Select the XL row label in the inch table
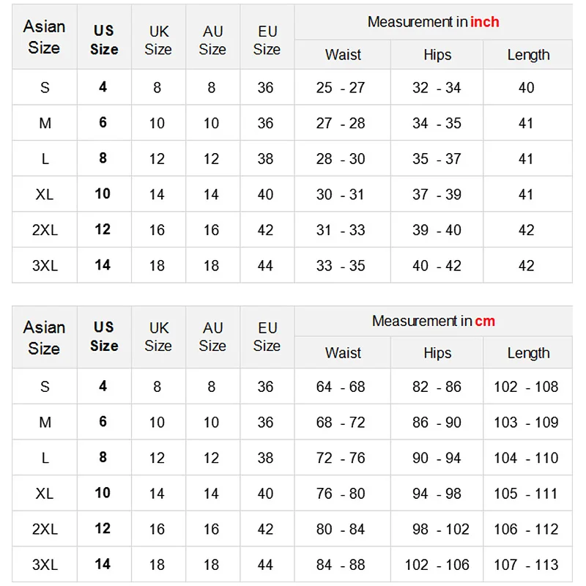586x586 pixels. 45,195
